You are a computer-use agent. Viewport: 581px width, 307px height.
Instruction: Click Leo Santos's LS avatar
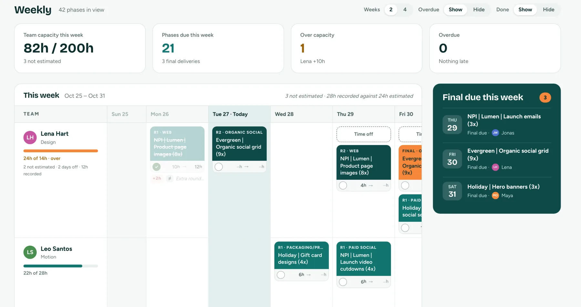point(30,252)
